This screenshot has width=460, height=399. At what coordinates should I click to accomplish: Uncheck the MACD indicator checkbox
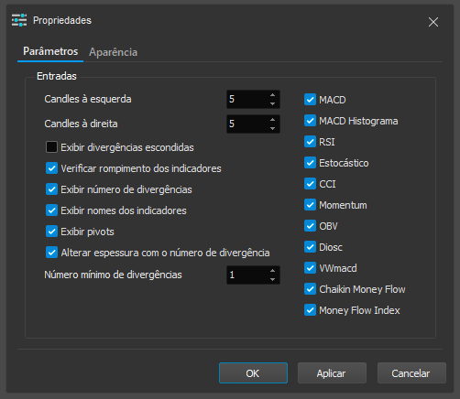310,100
